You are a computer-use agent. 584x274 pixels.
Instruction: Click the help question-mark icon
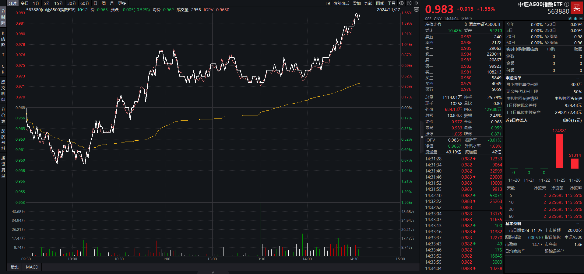409,3
